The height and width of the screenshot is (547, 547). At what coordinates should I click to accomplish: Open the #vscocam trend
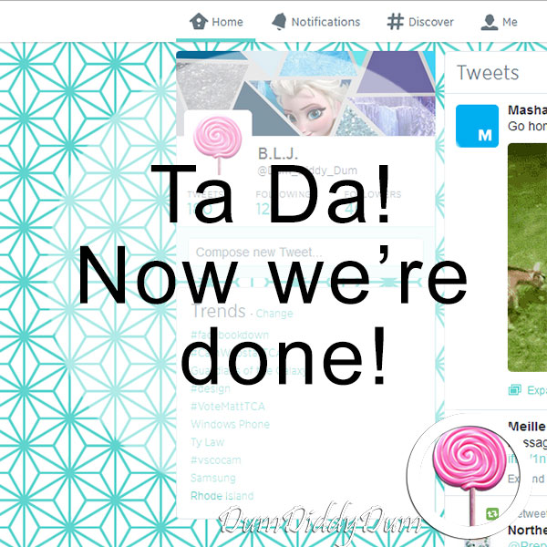[x=215, y=459]
